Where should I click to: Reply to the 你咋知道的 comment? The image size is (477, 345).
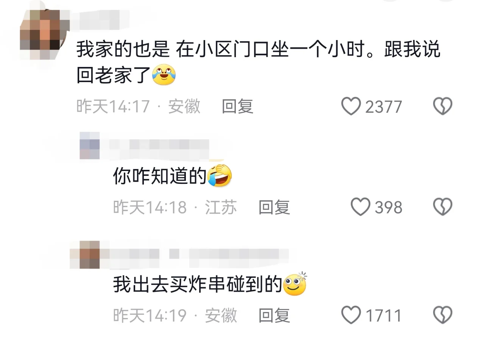tap(274, 207)
